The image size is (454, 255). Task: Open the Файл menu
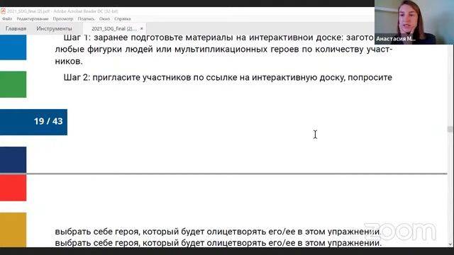(7, 19)
